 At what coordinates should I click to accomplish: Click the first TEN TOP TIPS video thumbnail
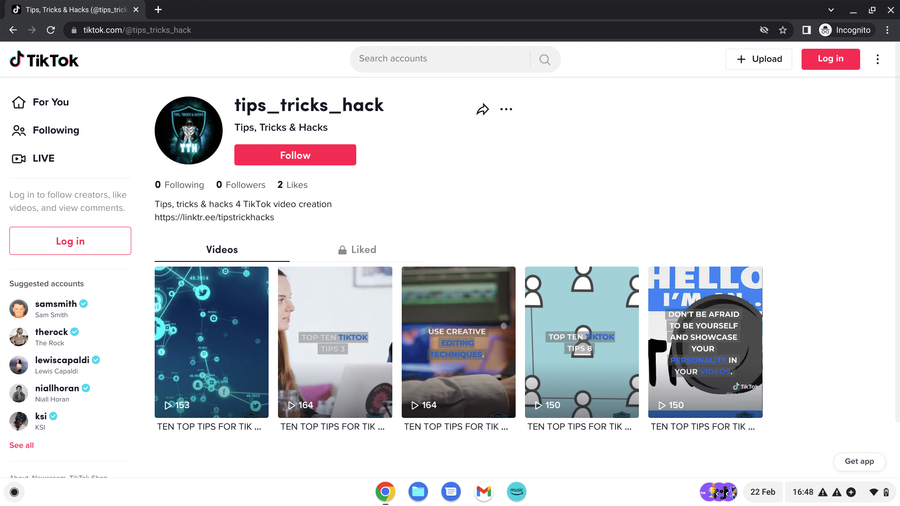pyautogui.click(x=212, y=342)
